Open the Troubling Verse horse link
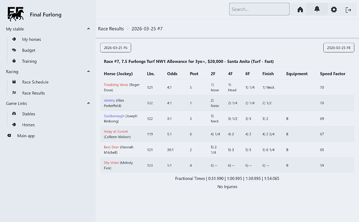The image size is (359, 222). (116, 85)
